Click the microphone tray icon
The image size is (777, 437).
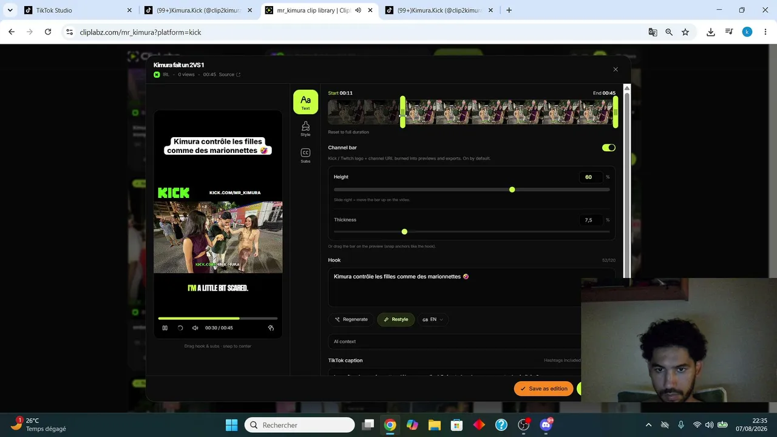point(681,425)
